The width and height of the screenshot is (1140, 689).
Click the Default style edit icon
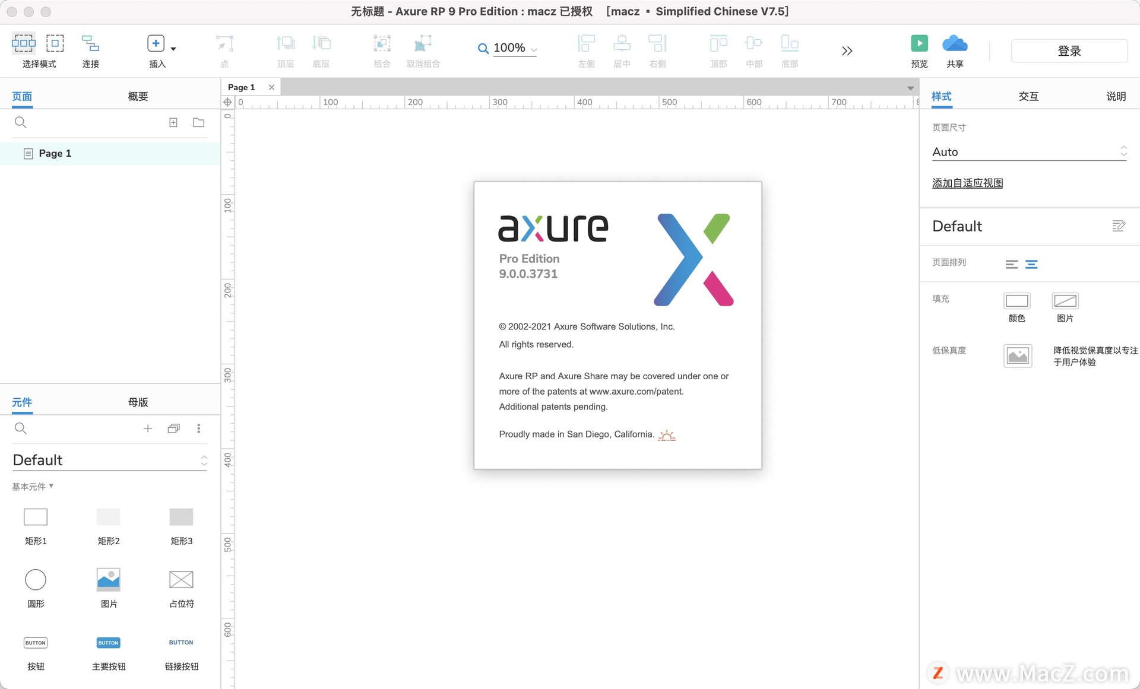pyautogui.click(x=1119, y=226)
